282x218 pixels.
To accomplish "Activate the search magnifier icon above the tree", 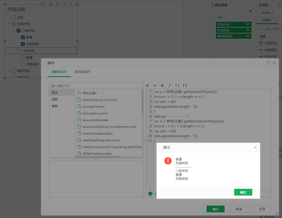I will [x=64, y=4].
